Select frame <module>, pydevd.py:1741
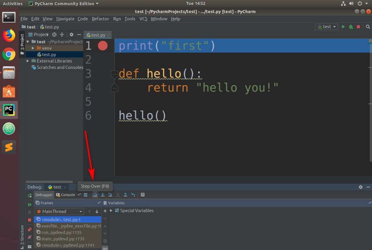The height and width of the screenshot is (250, 372). [68, 245]
